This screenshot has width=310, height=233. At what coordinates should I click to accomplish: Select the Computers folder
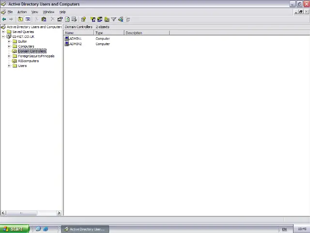26,47
